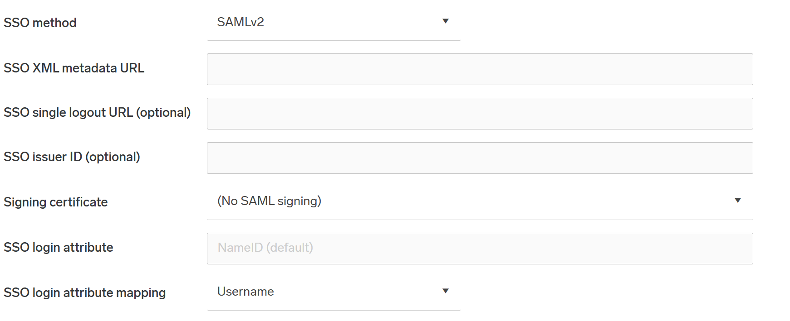The image size is (790, 321).
Task: Open the Username mapping dropdown
Action: [x=245, y=292]
